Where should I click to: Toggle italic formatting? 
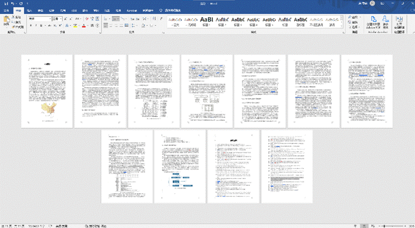coord(36,26)
